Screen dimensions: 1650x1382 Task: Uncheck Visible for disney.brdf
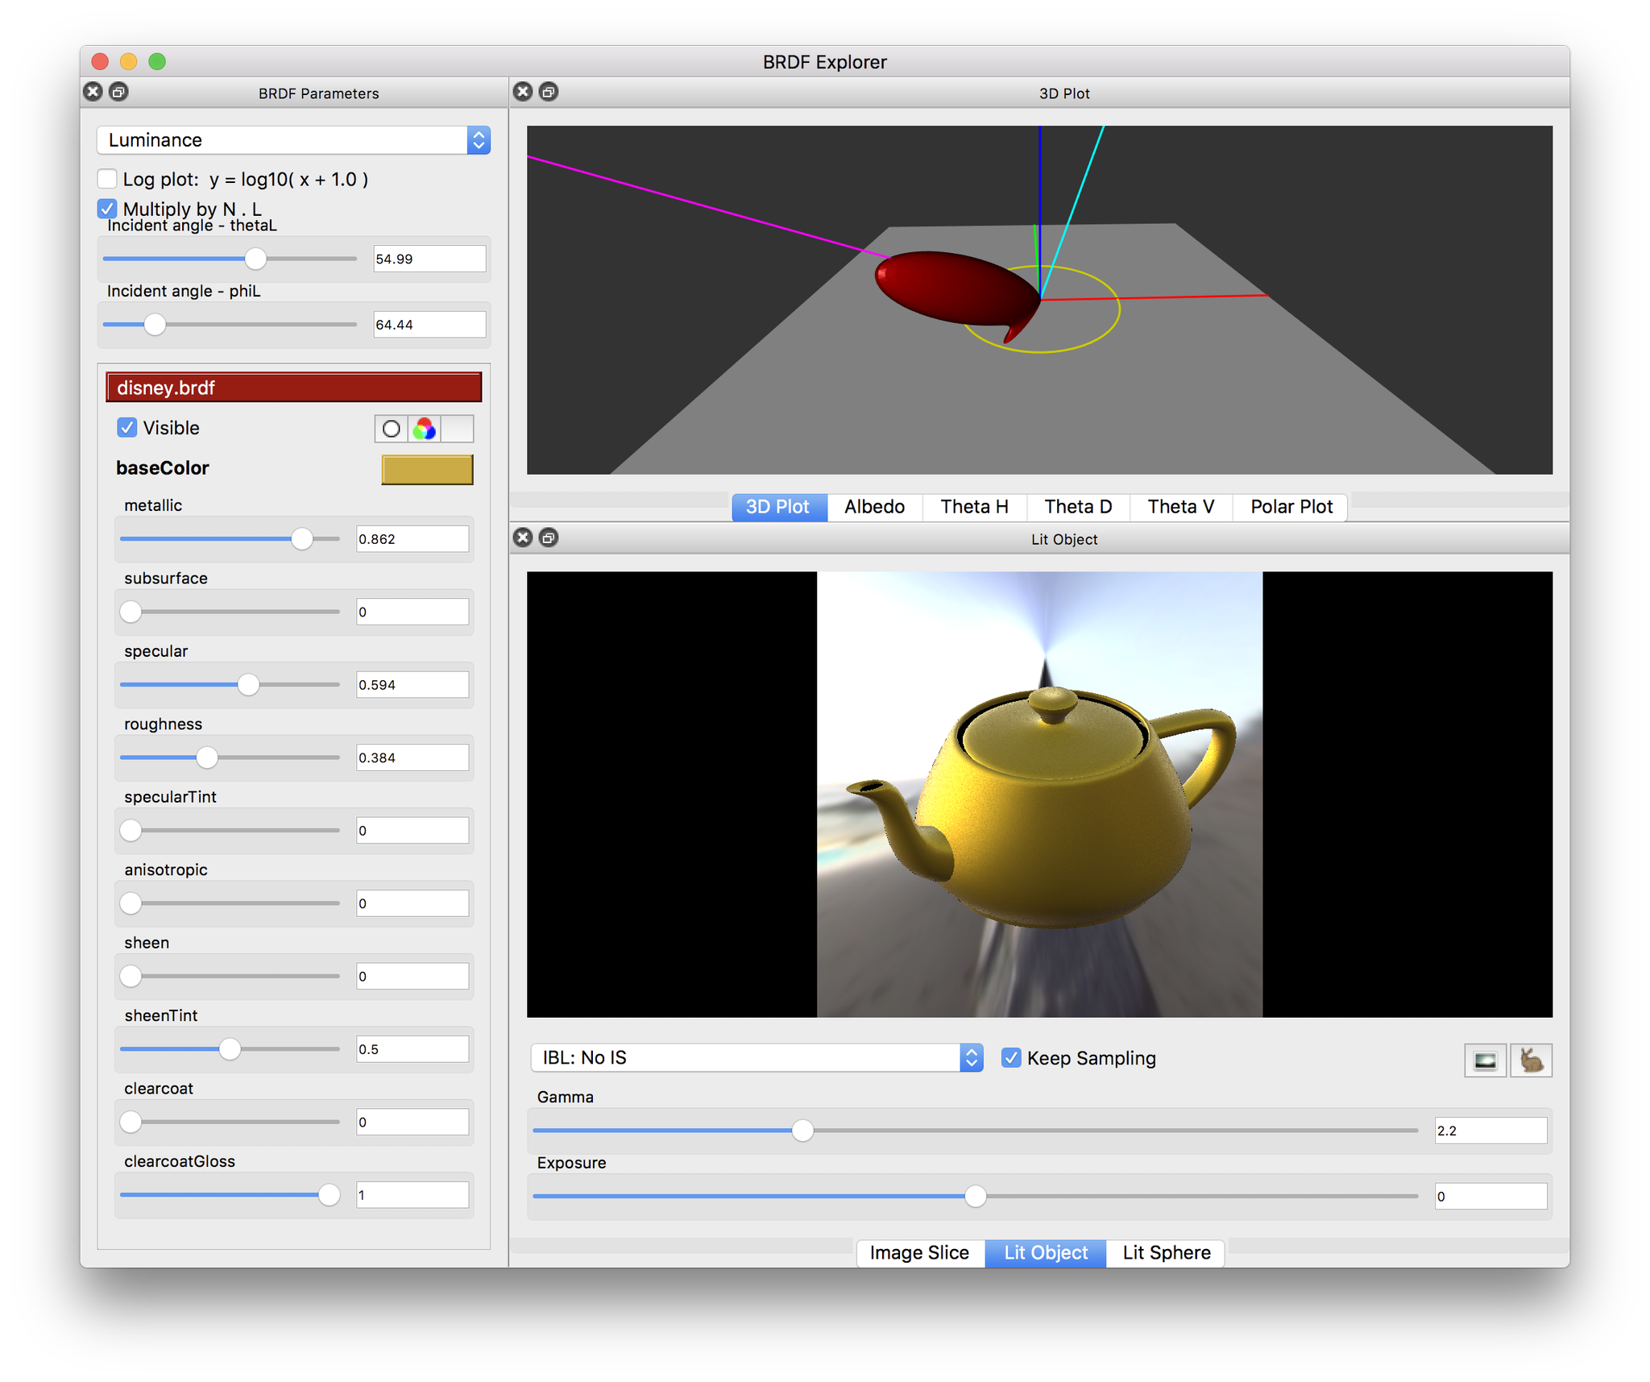pyautogui.click(x=126, y=428)
